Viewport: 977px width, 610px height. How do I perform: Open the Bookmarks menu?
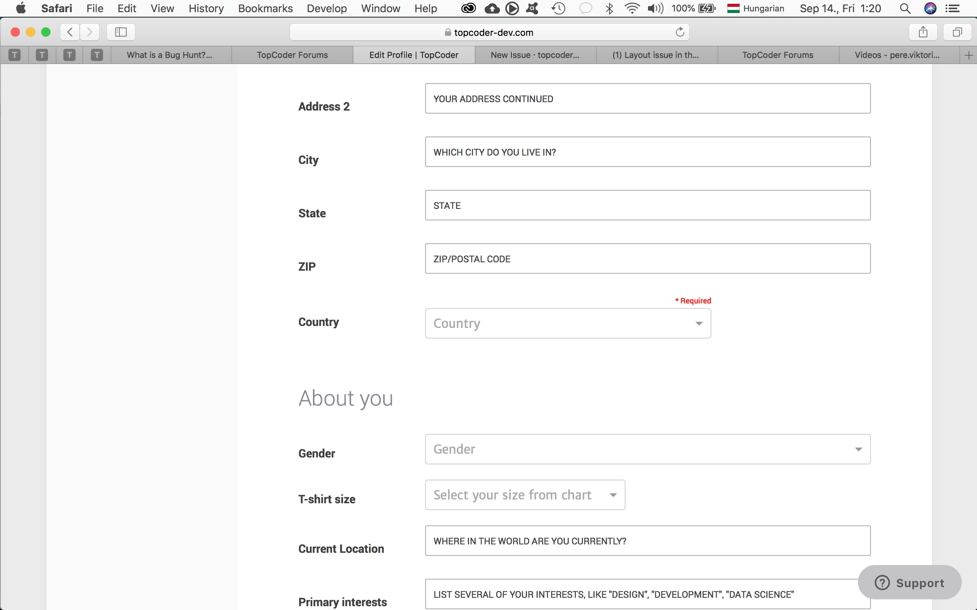(x=265, y=8)
